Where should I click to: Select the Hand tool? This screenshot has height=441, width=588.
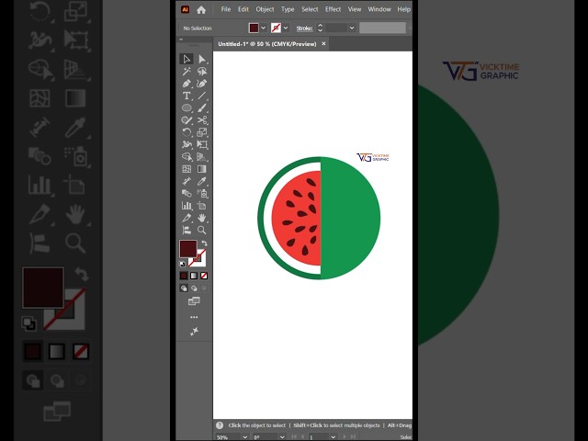(202, 218)
